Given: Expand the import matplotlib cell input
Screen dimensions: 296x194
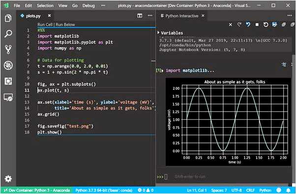Looking at the screenshot, I should click(162, 71).
